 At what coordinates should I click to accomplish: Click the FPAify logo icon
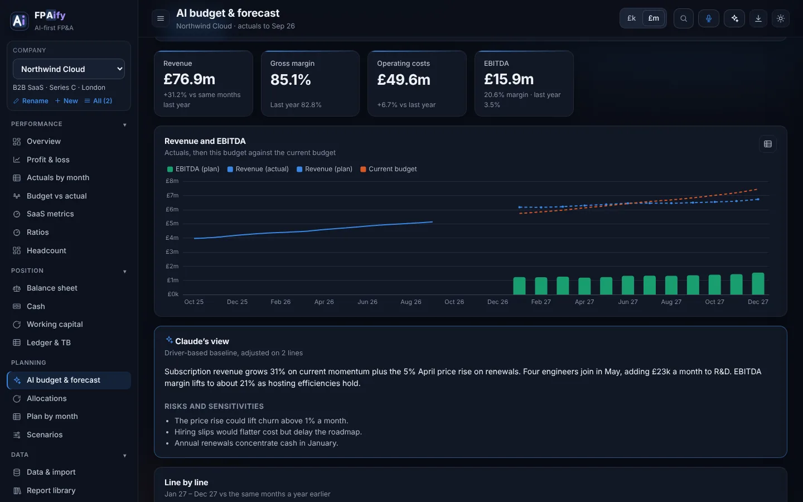pyautogui.click(x=20, y=21)
